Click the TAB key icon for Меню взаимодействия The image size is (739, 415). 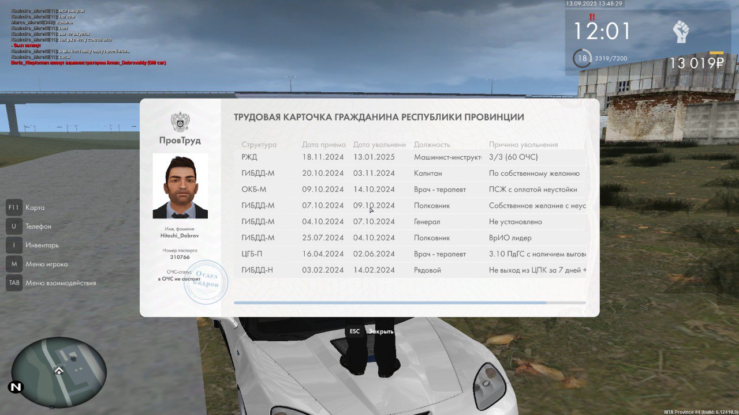[14, 283]
